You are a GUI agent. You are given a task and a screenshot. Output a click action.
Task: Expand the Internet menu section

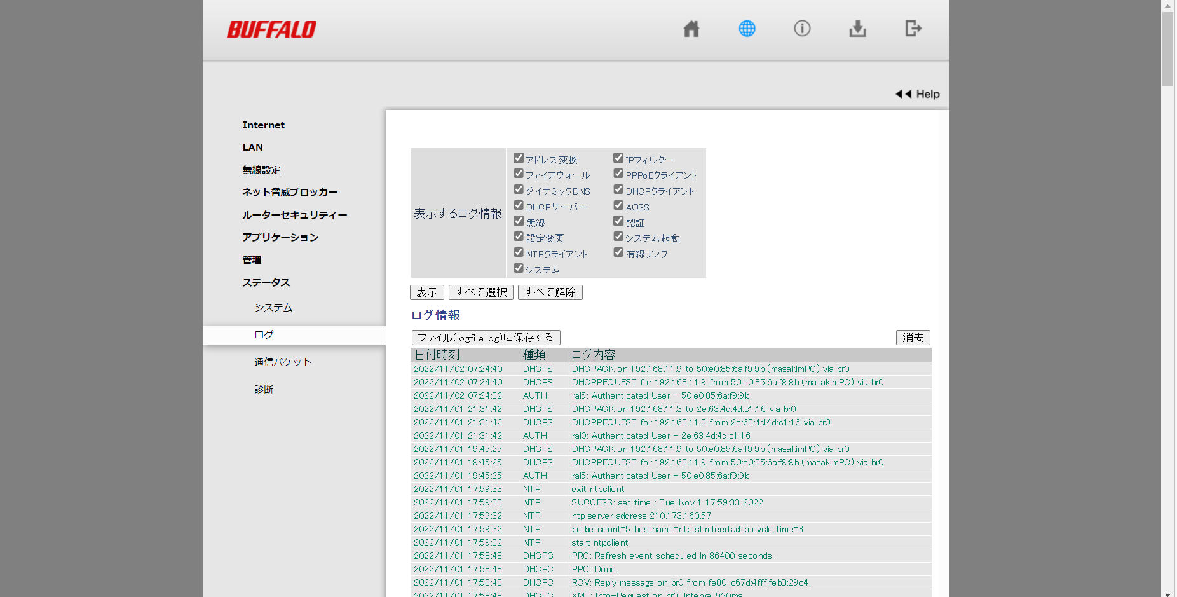coord(263,125)
